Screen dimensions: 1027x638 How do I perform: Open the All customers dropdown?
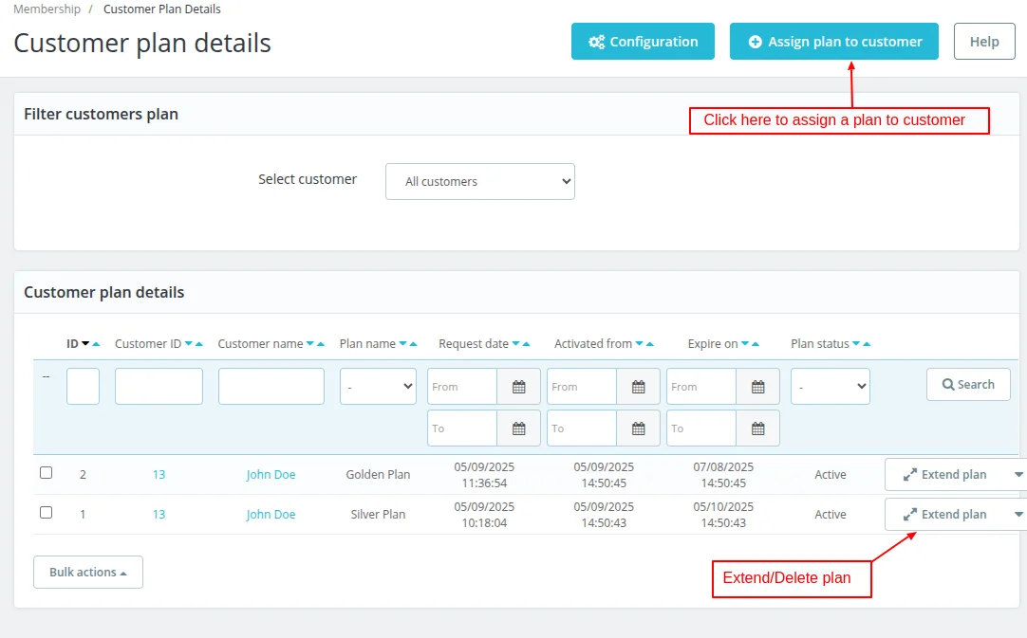click(x=479, y=181)
